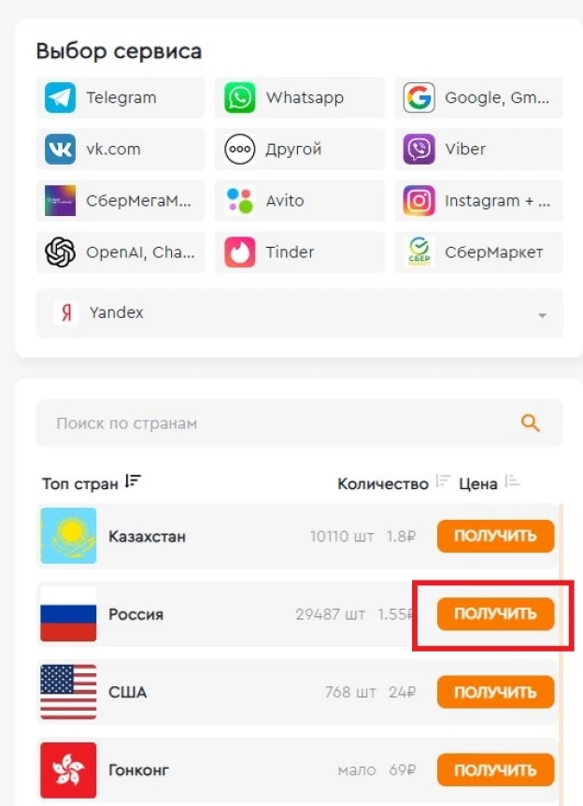Choose the Viber service icon
Viewport: 583px width, 806px height.
point(419,149)
